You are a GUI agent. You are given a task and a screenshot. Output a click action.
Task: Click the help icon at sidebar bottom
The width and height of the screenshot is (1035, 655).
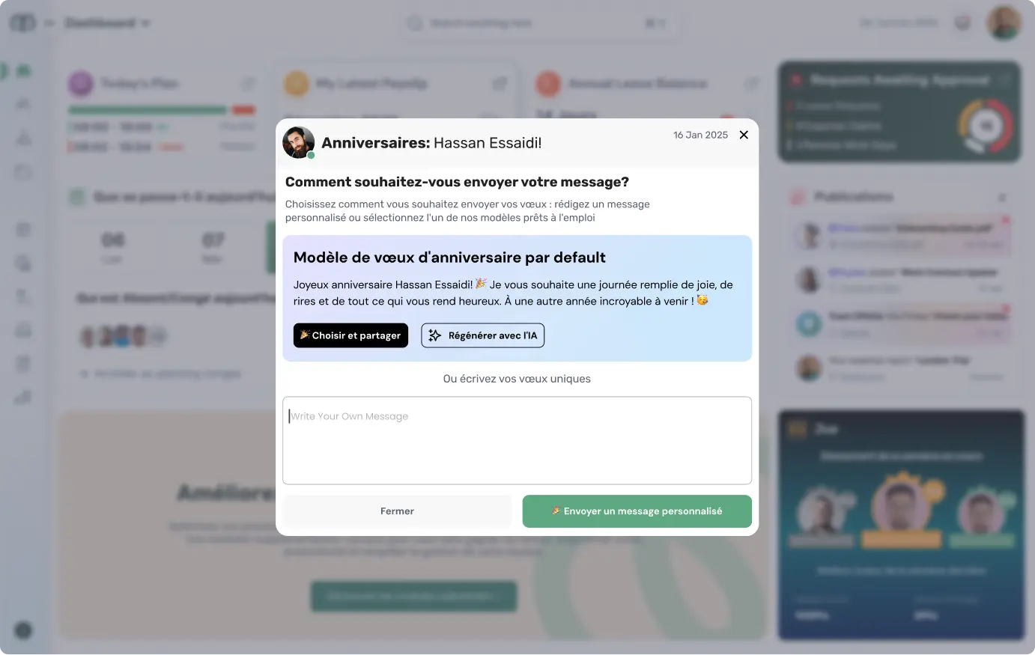click(23, 630)
